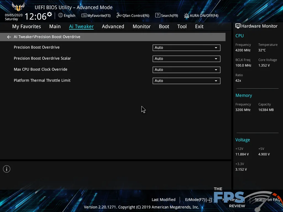Go to the Boot tab
Viewport: 283px width, 212px height.
(x=164, y=26)
